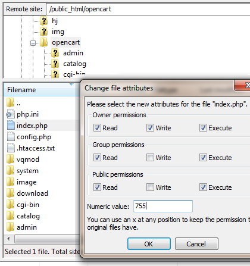Click the unknown-folder icon beside admin in tree
250x266 pixels.
[55, 53]
